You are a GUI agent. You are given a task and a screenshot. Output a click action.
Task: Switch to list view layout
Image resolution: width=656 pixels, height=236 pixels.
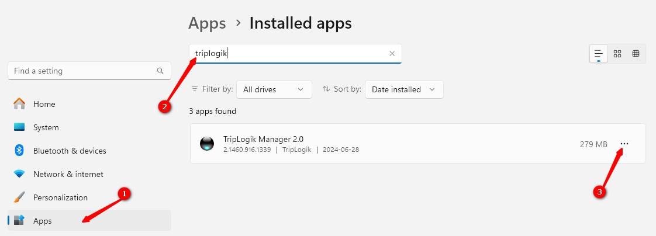(599, 54)
